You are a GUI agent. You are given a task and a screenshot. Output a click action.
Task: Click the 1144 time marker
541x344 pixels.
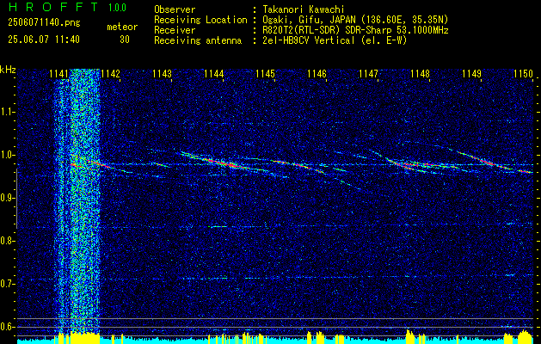click(213, 74)
